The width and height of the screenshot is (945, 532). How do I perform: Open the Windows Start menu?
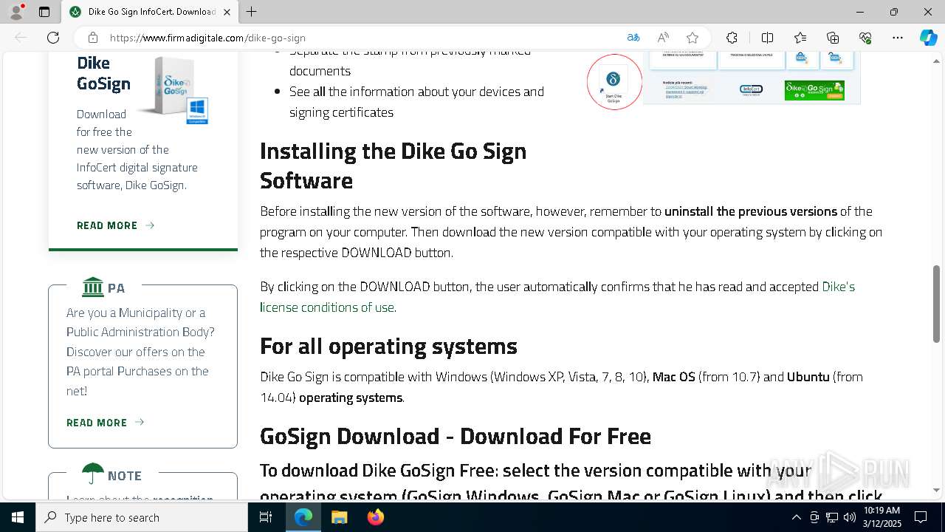point(18,517)
